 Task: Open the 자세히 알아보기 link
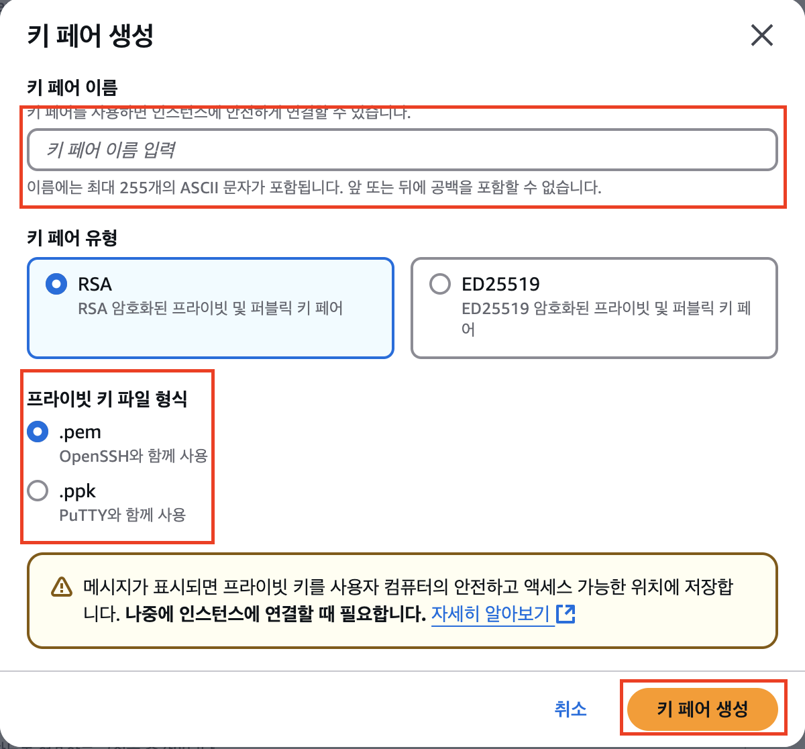[x=492, y=613]
